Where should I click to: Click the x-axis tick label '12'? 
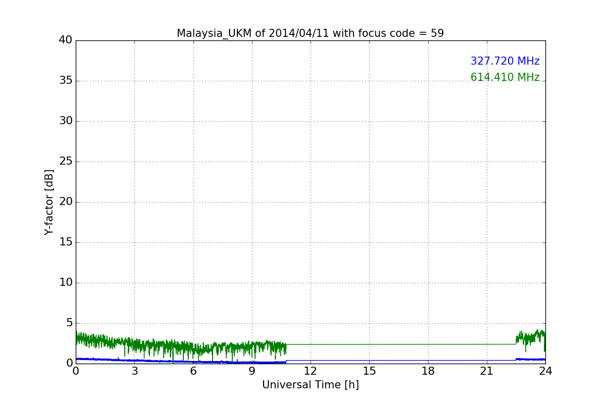tap(311, 371)
